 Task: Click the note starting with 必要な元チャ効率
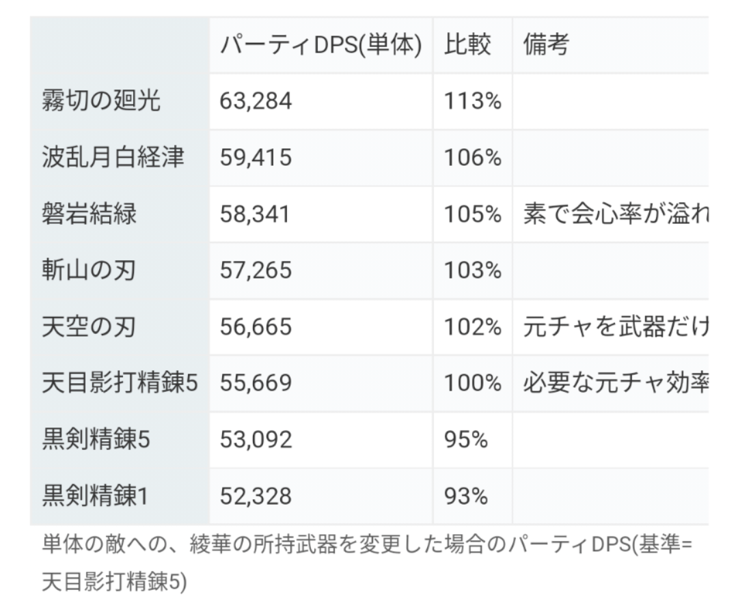[615, 383]
